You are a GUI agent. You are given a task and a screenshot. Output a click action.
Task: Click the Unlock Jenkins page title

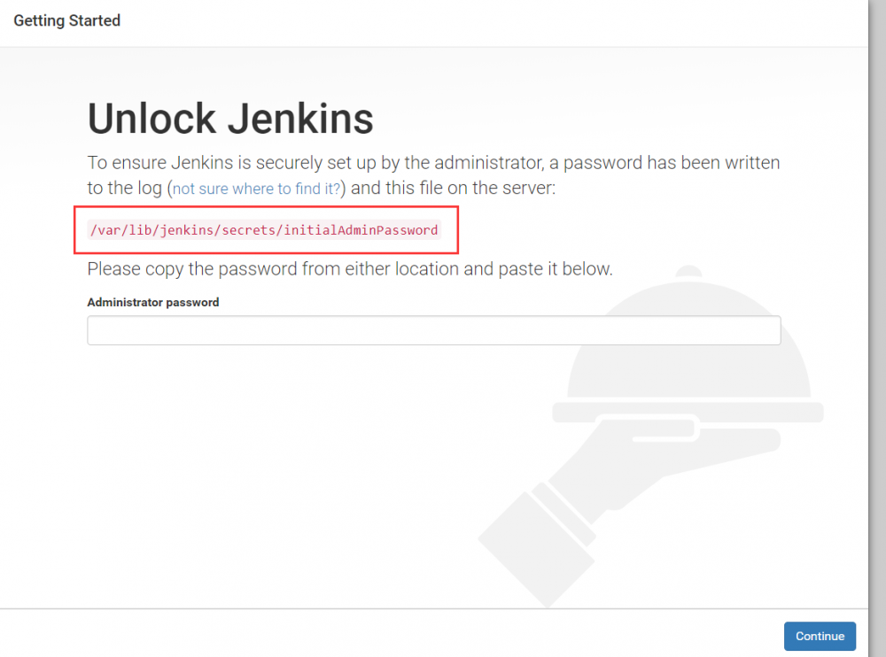[229, 118]
